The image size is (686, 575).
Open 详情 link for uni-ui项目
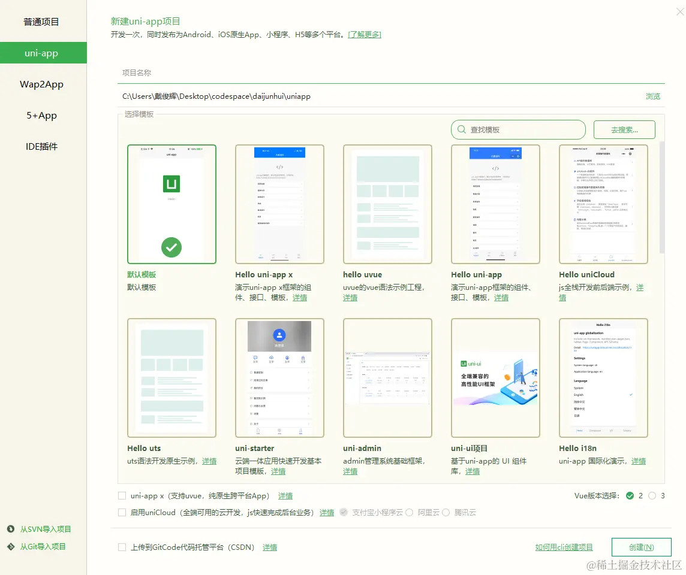tap(473, 471)
